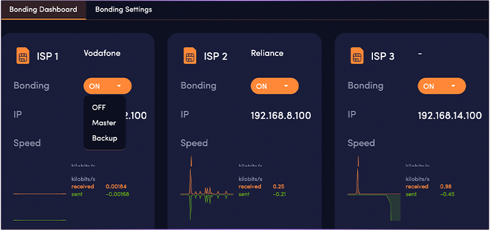Click sent value -0.21

click(x=279, y=195)
